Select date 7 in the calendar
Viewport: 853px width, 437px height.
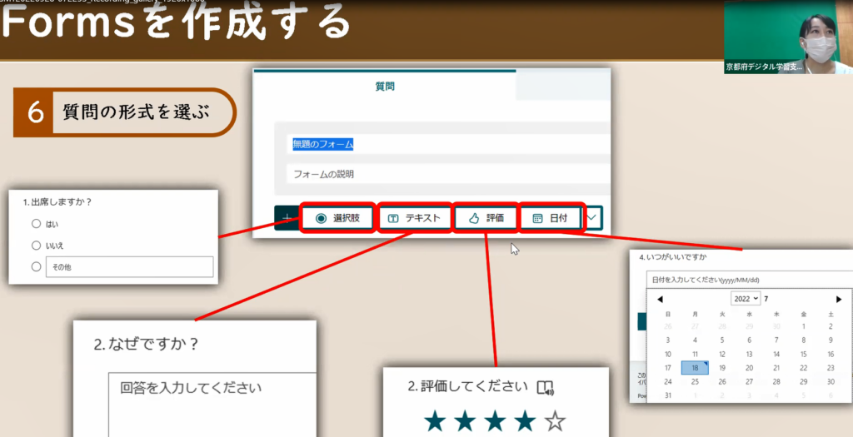[776, 340]
